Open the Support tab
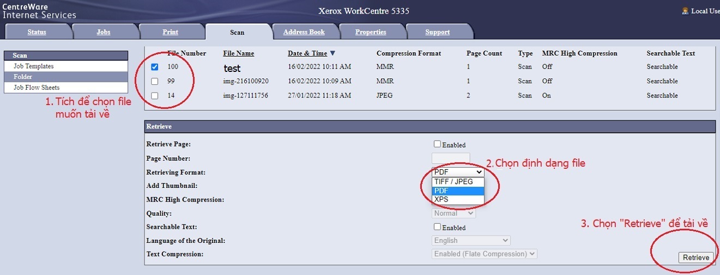Screen dimensions: 720x275 pos(438,32)
